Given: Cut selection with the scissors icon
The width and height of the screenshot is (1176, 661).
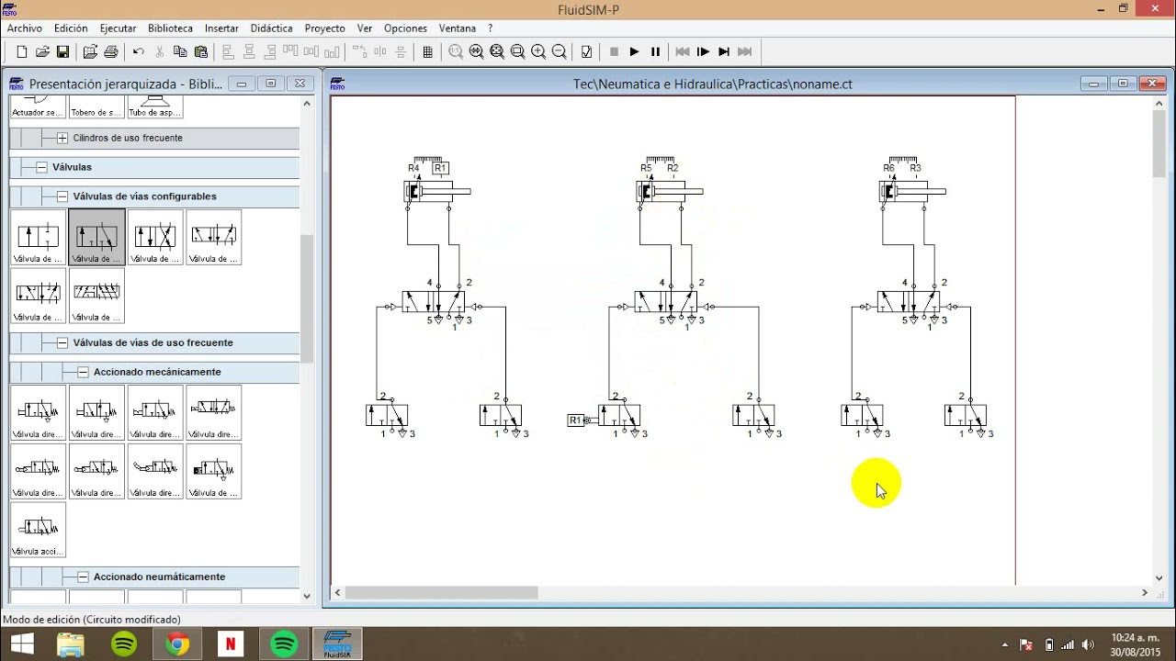Looking at the screenshot, I should pos(160,52).
